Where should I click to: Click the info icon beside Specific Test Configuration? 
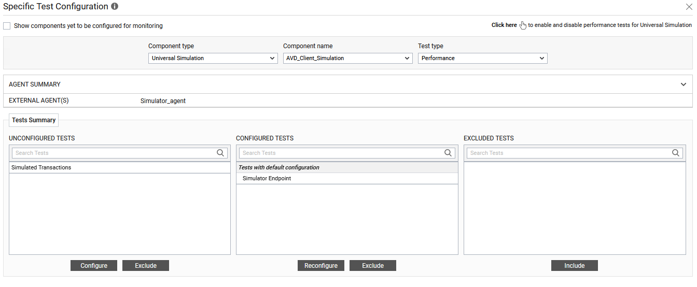[115, 7]
